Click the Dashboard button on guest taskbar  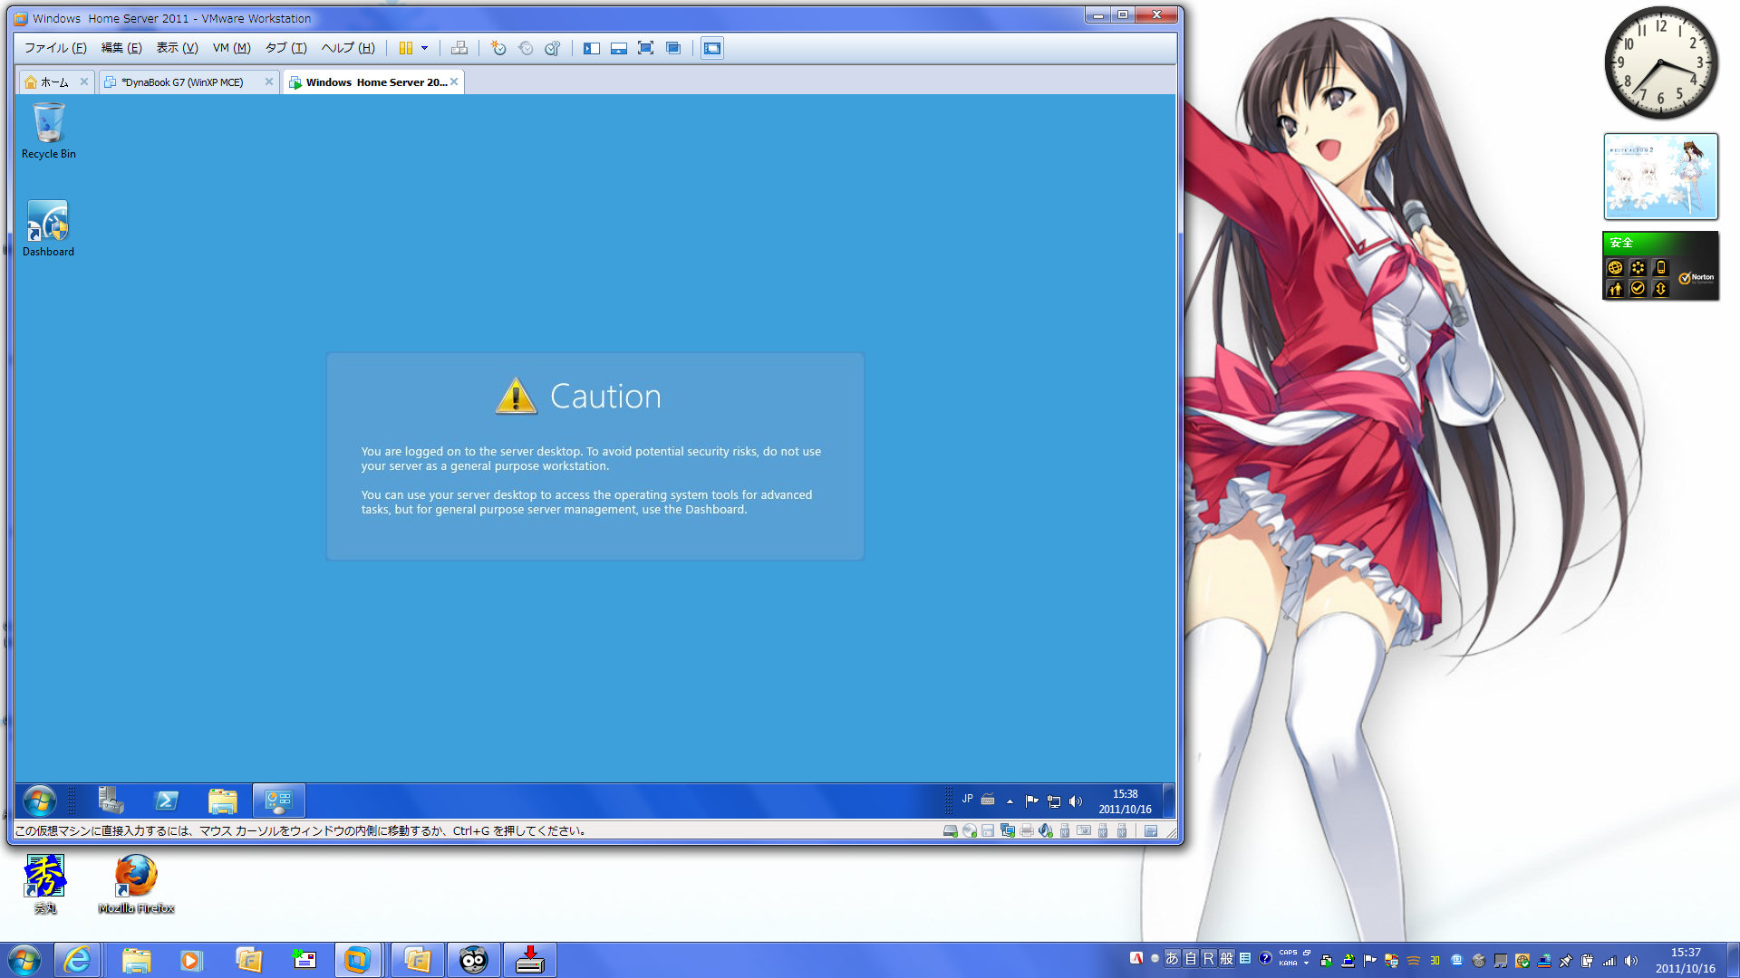pos(278,801)
